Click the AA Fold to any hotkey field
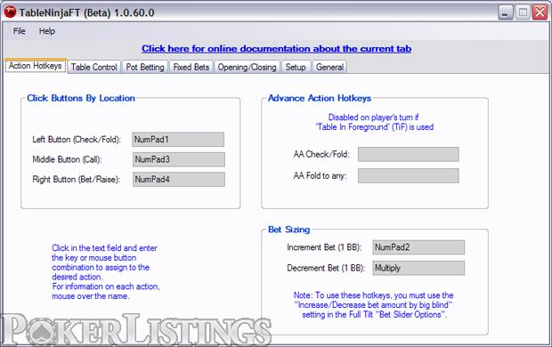The image size is (552, 347). [409, 175]
